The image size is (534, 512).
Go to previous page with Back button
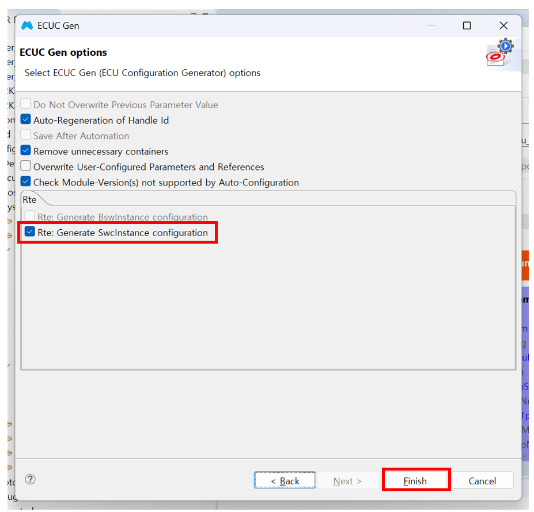coord(285,481)
